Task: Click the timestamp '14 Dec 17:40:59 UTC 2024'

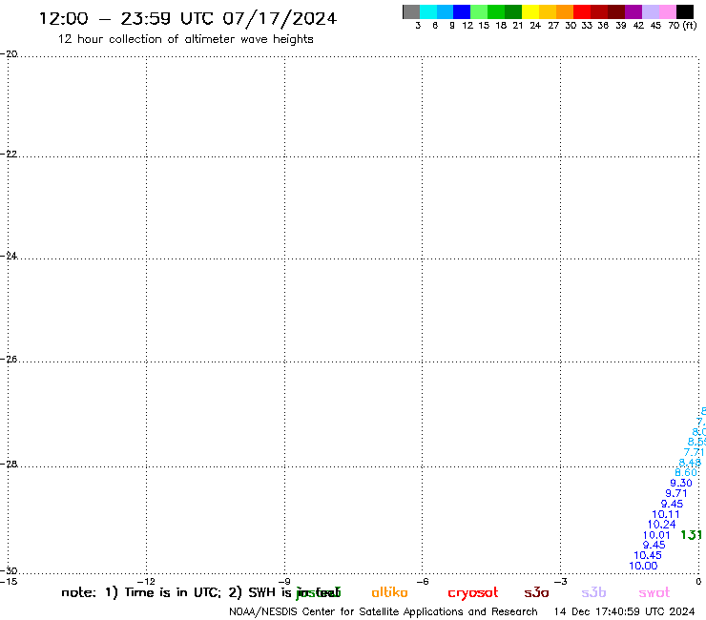Action: click(x=625, y=612)
